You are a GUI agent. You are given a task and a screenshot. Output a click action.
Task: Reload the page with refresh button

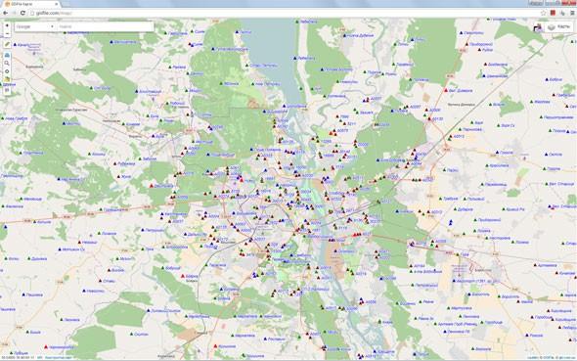coord(22,13)
